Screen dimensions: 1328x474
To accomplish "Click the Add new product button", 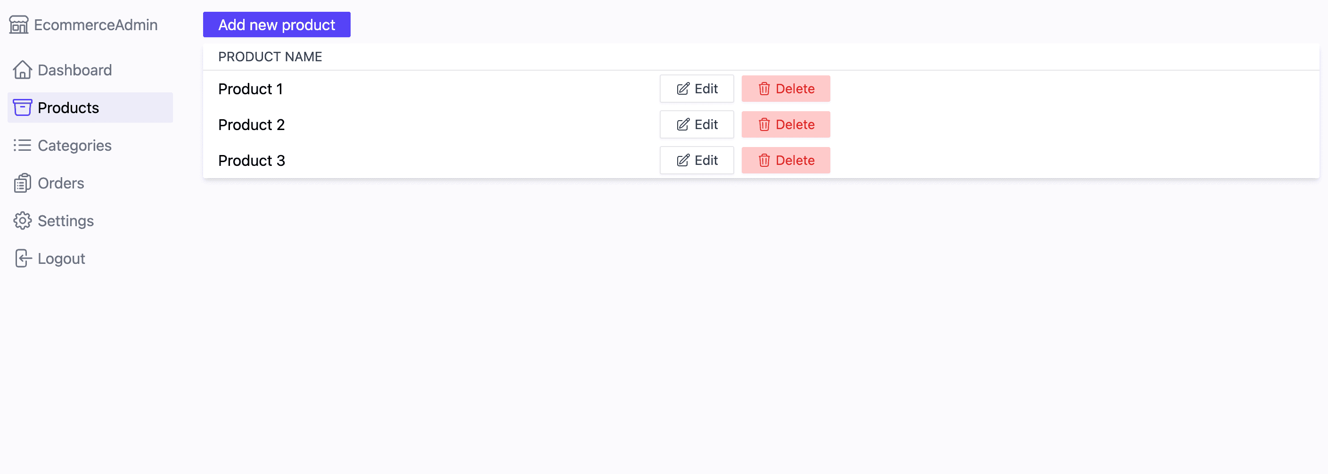I will pos(276,24).
